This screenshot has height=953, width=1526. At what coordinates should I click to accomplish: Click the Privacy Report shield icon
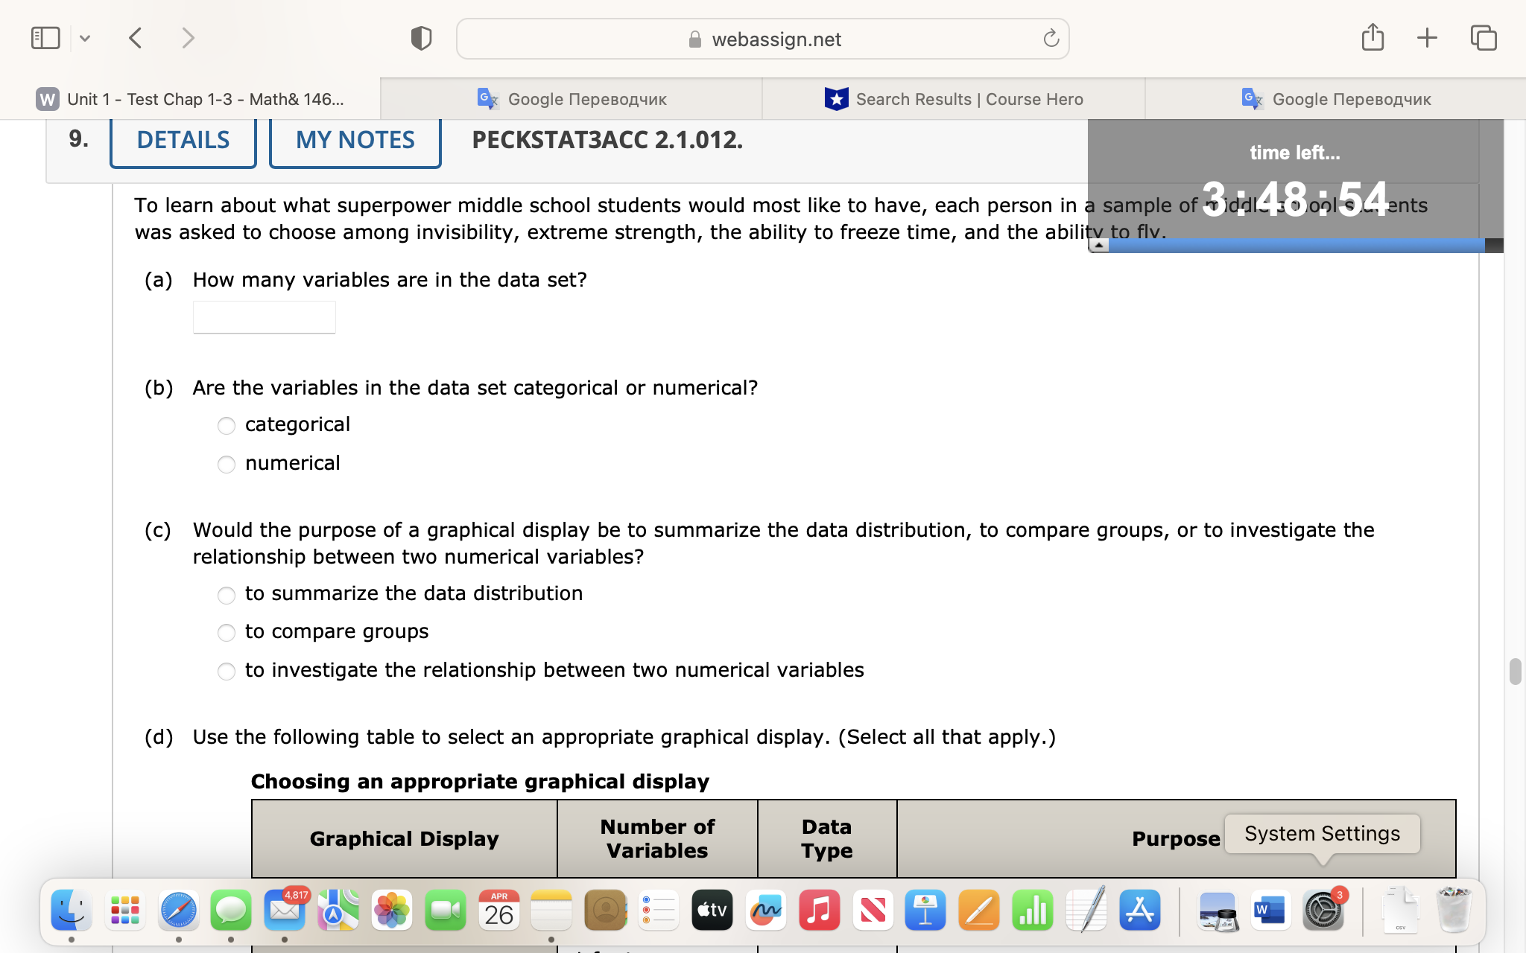(420, 38)
